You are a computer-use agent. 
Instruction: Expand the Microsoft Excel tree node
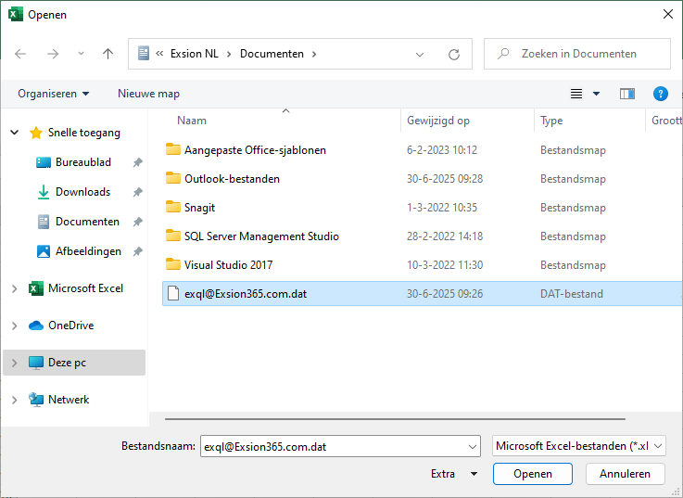(15, 288)
